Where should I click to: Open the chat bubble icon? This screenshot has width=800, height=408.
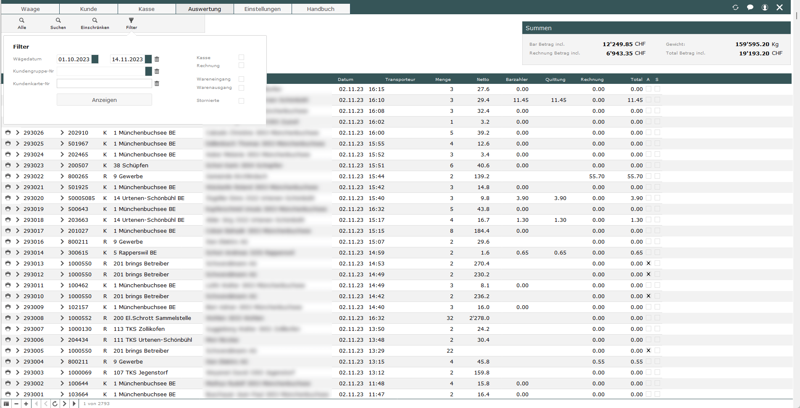750,8
